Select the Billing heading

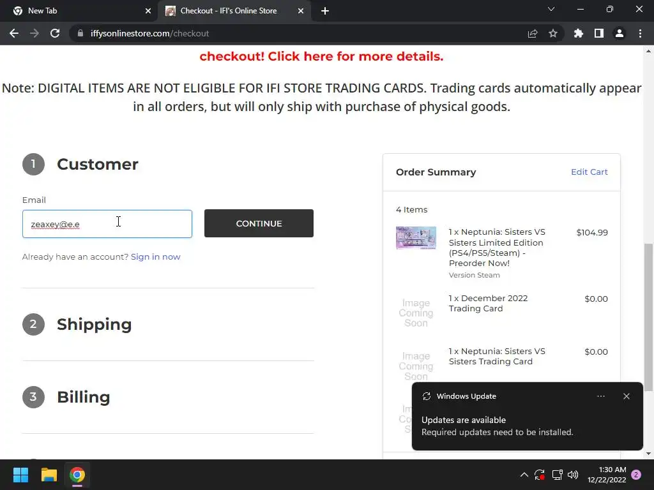tap(84, 397)
